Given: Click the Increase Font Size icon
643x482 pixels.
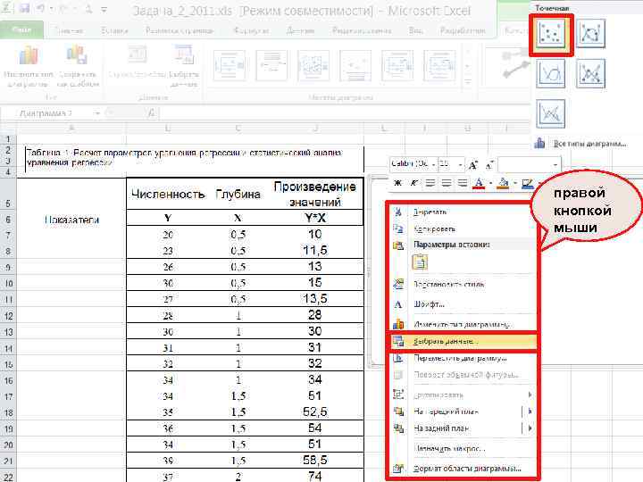Looking at the screenshot, I should tap(472, 165).
